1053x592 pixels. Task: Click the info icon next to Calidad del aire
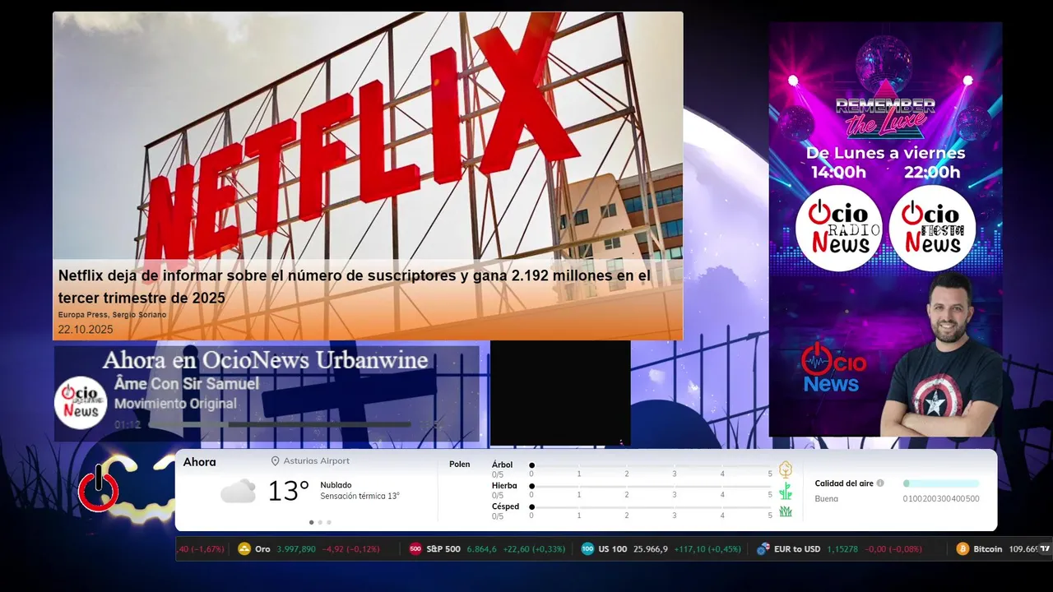[x=880, y=483]
